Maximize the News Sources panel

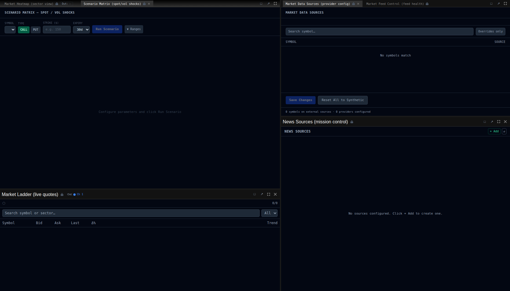499,122
